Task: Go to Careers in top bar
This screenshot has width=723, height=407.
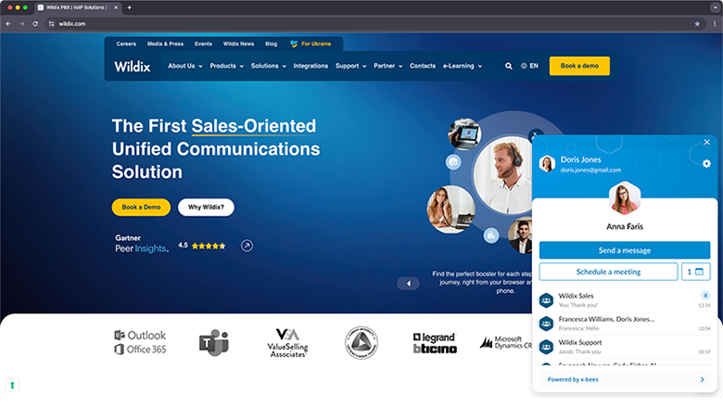Action: 126,44
